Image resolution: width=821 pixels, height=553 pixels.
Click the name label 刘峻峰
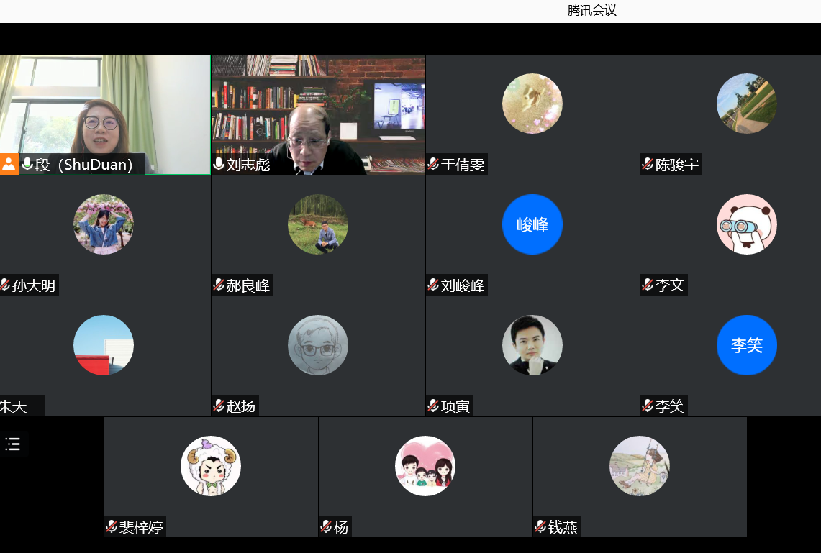[x=463, y=285]
